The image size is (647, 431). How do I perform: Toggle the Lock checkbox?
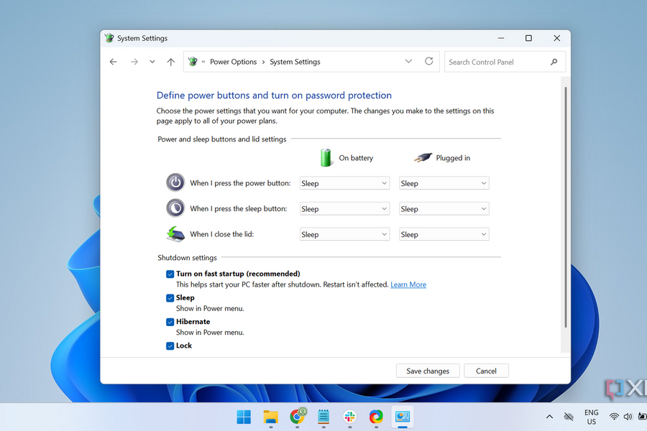[170, 346]
